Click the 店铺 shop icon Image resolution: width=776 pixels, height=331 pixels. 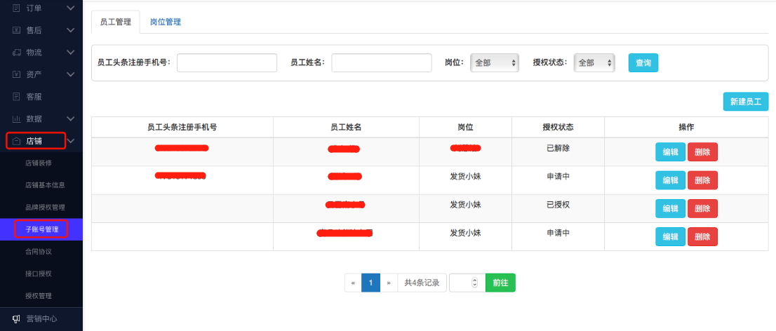pos(16,141)
